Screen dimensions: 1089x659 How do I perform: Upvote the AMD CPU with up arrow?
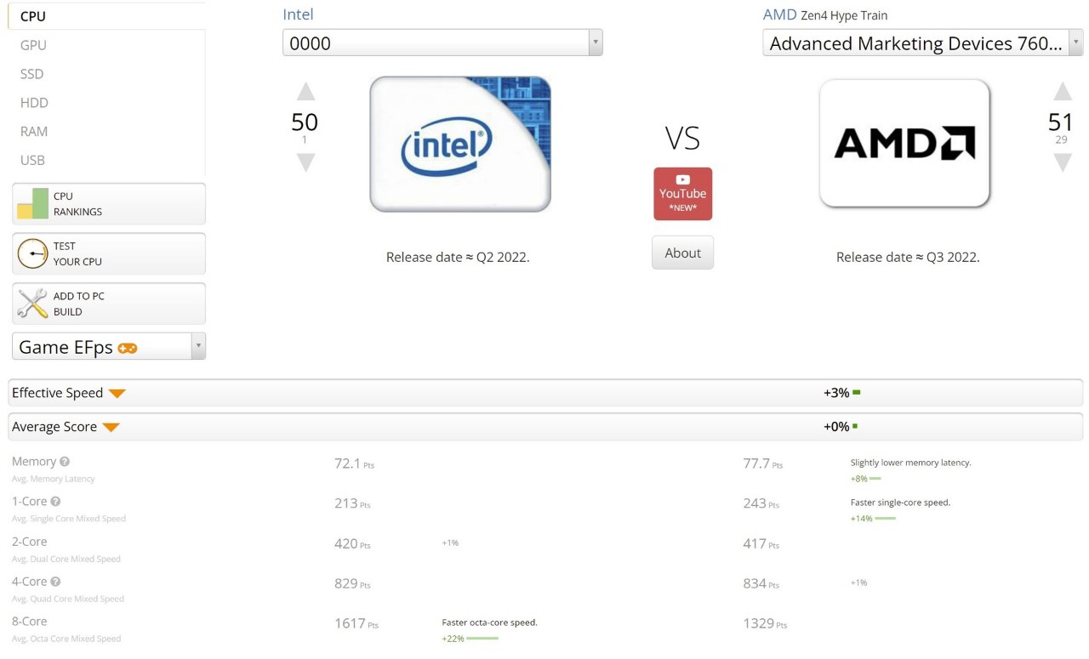pyautogui.click(x=1062, y=92)
